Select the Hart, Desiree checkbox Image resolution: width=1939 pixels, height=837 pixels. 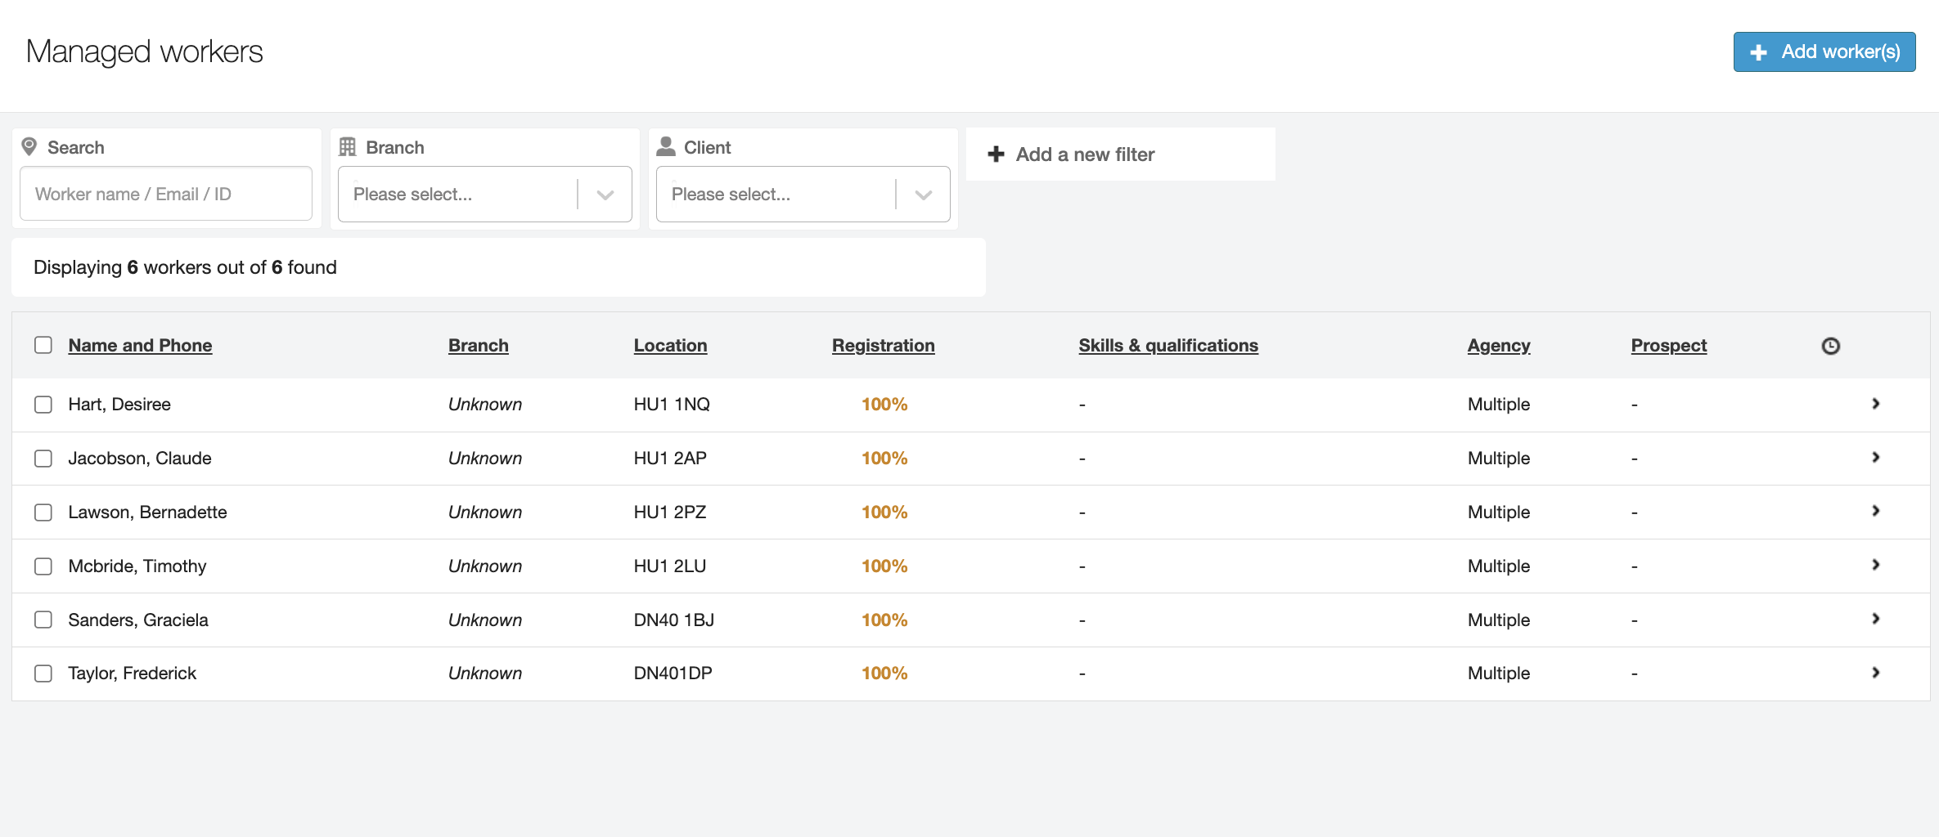43,405
